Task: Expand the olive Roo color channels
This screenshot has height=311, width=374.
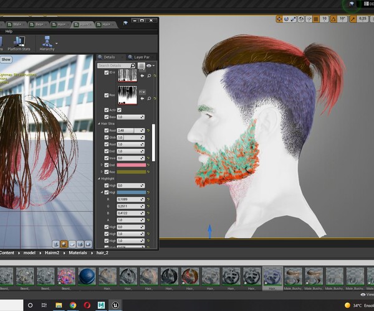Action: [x=102, y=172]
